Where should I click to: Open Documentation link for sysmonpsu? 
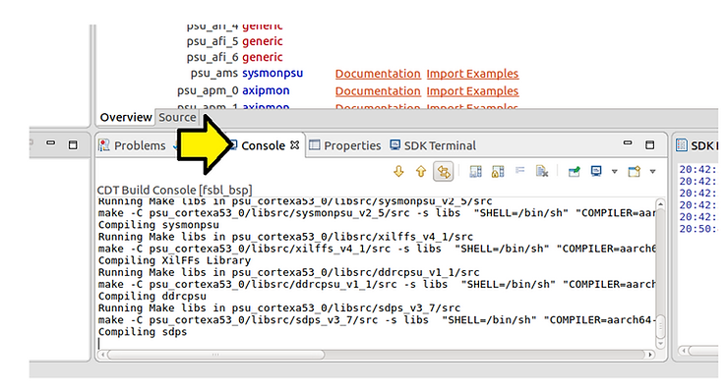pyautogui.click(x=378, y=74)
